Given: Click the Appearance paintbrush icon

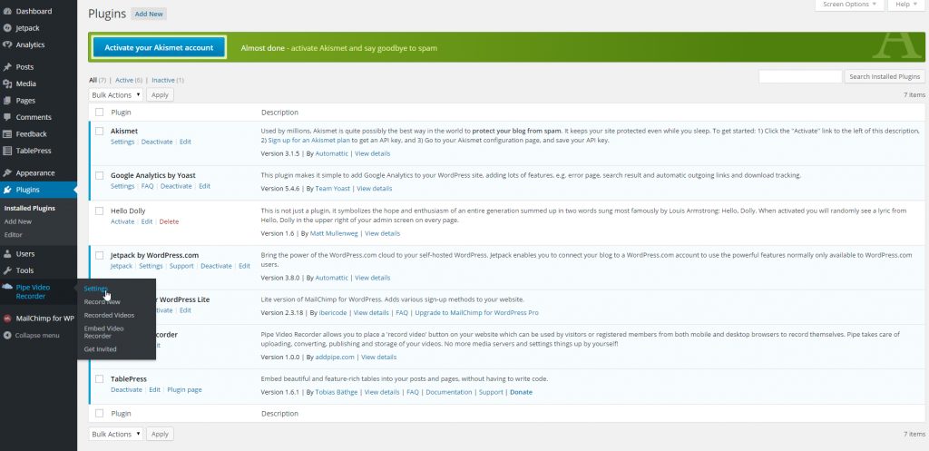Looking at the screenshot, I should point(7,173).
